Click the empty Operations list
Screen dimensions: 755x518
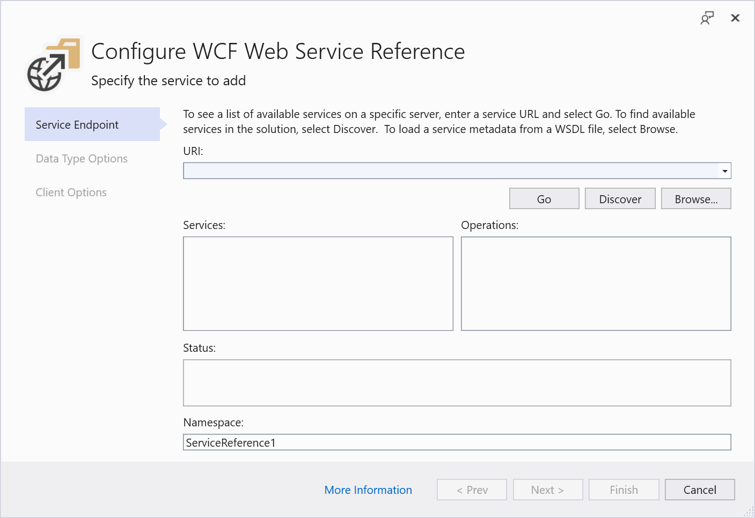click(x=596, y=283)
